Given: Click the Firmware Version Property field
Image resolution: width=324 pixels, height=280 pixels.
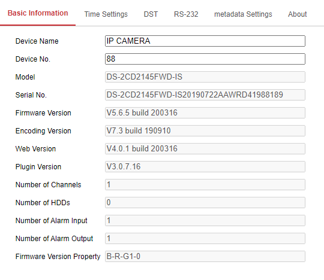Looking at the screenshot, I should tap(205, 256).
